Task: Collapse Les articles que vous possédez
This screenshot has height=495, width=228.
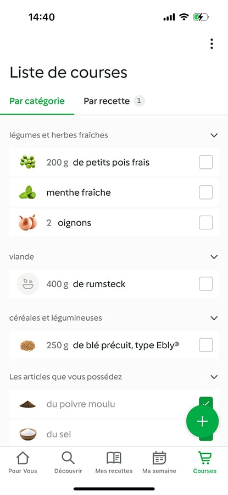Action: (214, 377)
